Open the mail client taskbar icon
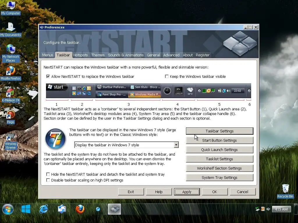298x223 pixels. click(62, 209)
